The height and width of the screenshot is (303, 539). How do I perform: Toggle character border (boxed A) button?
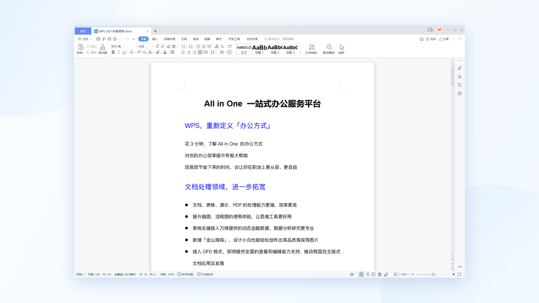[x=172, y=52]
